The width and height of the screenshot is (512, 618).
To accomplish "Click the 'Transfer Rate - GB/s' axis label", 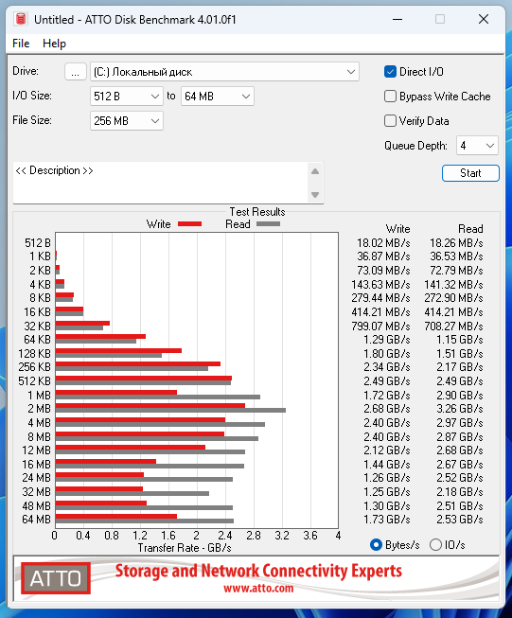I will point(184,548).
